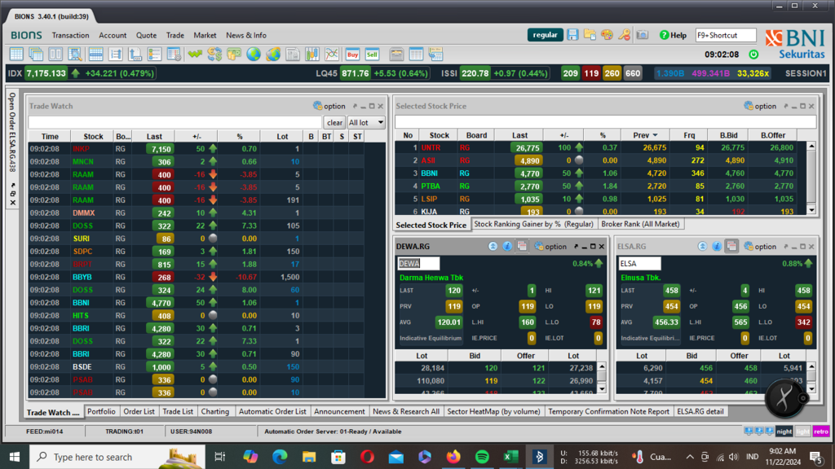The width and height of the screenshot is (835, 469).
Task: Click the Prev column sort arrow
Action: point(655,136)
